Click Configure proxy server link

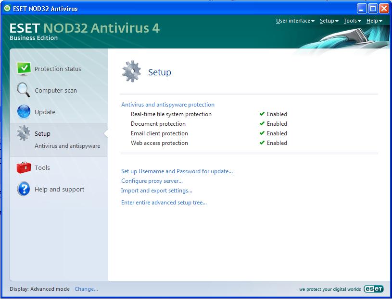pos(152,181)
